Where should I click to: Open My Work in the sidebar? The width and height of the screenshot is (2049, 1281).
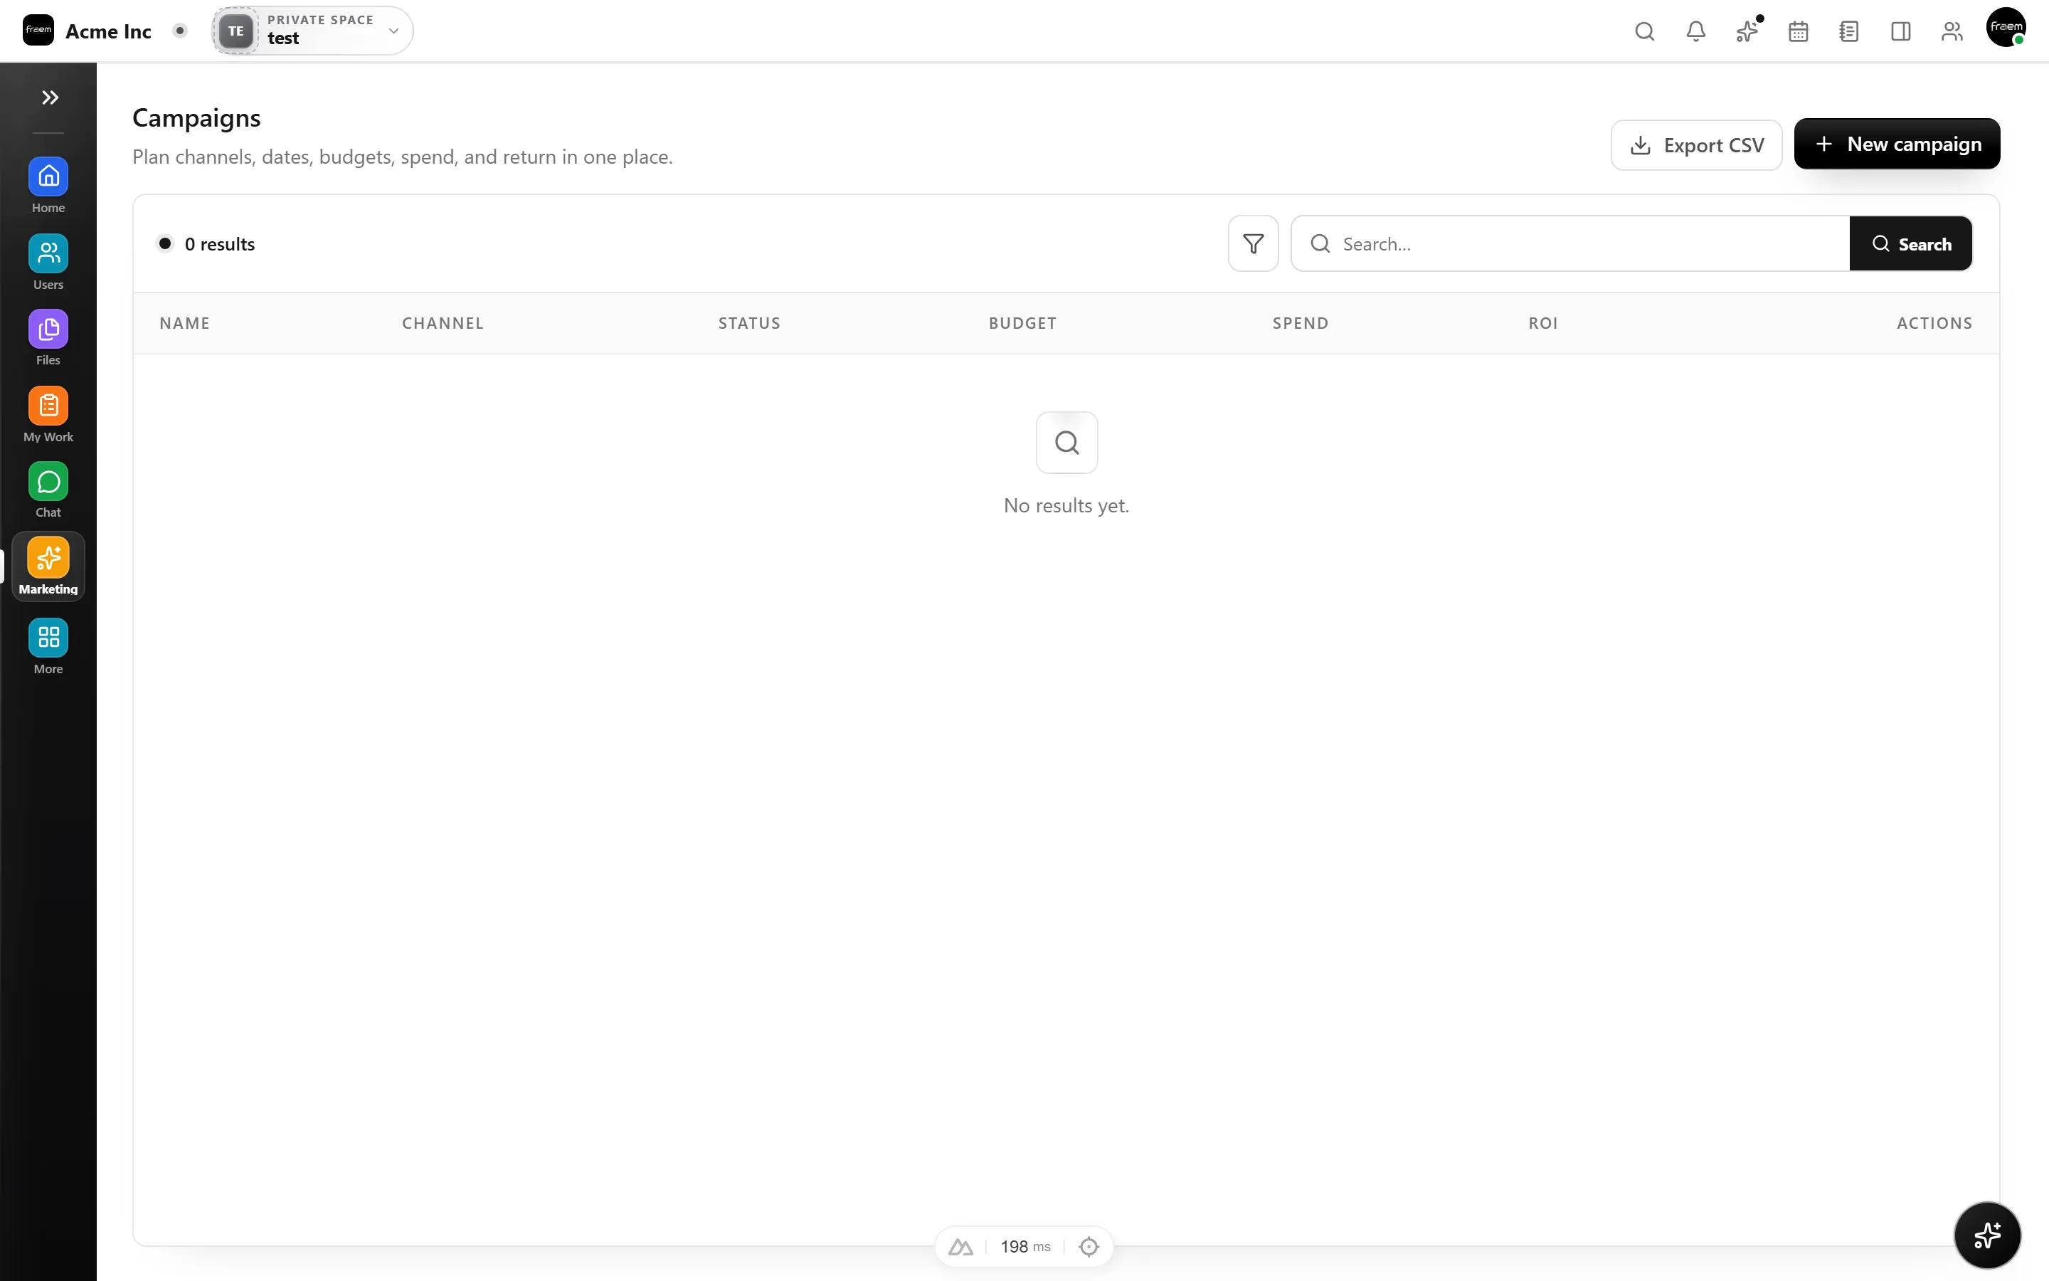pyautogui.click(x=48, y=414)
